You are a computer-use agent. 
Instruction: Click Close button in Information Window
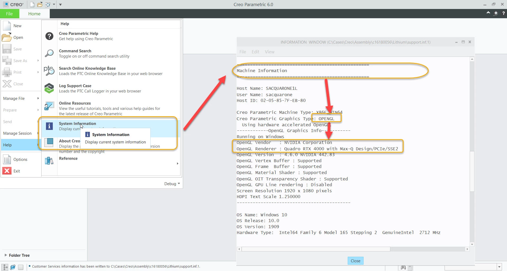coord(355,261)
